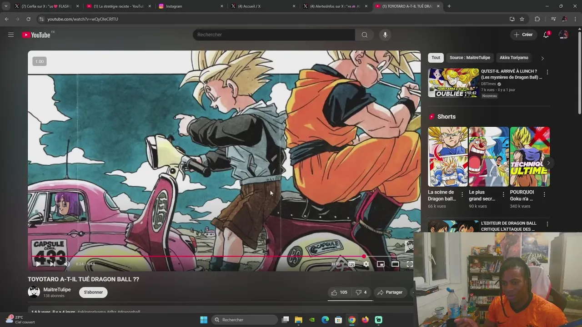Switch to the Instagram tab
582x327 pixels.
(x=191, y=6)
